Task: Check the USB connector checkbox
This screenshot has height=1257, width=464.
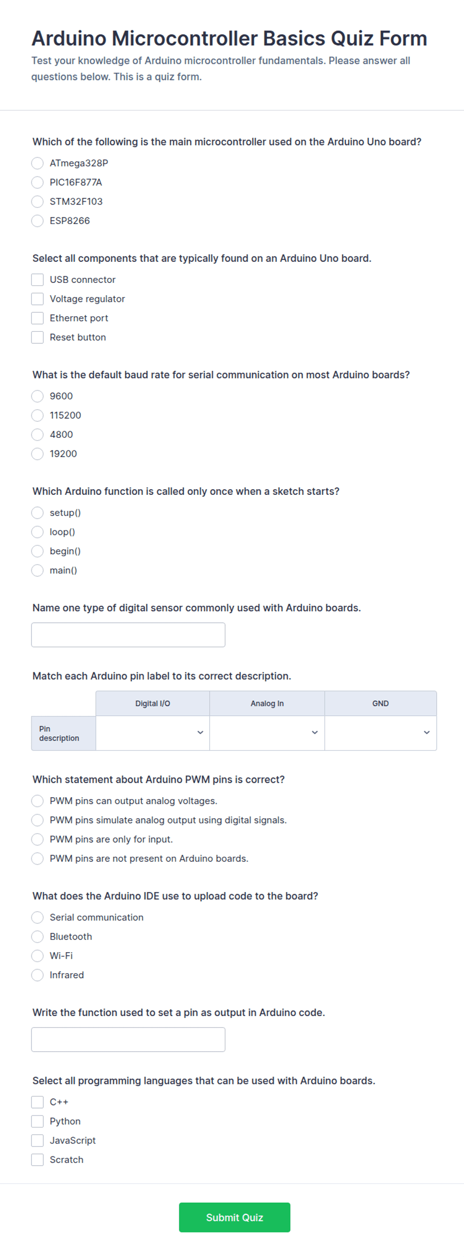Action: [37, 279]
